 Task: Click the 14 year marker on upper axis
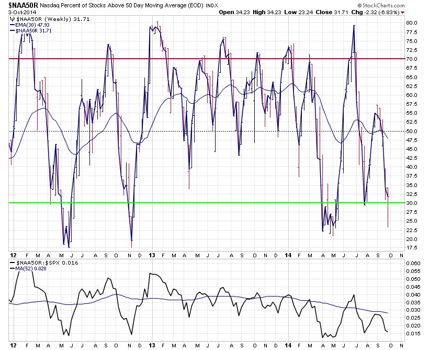coord(288,256)
